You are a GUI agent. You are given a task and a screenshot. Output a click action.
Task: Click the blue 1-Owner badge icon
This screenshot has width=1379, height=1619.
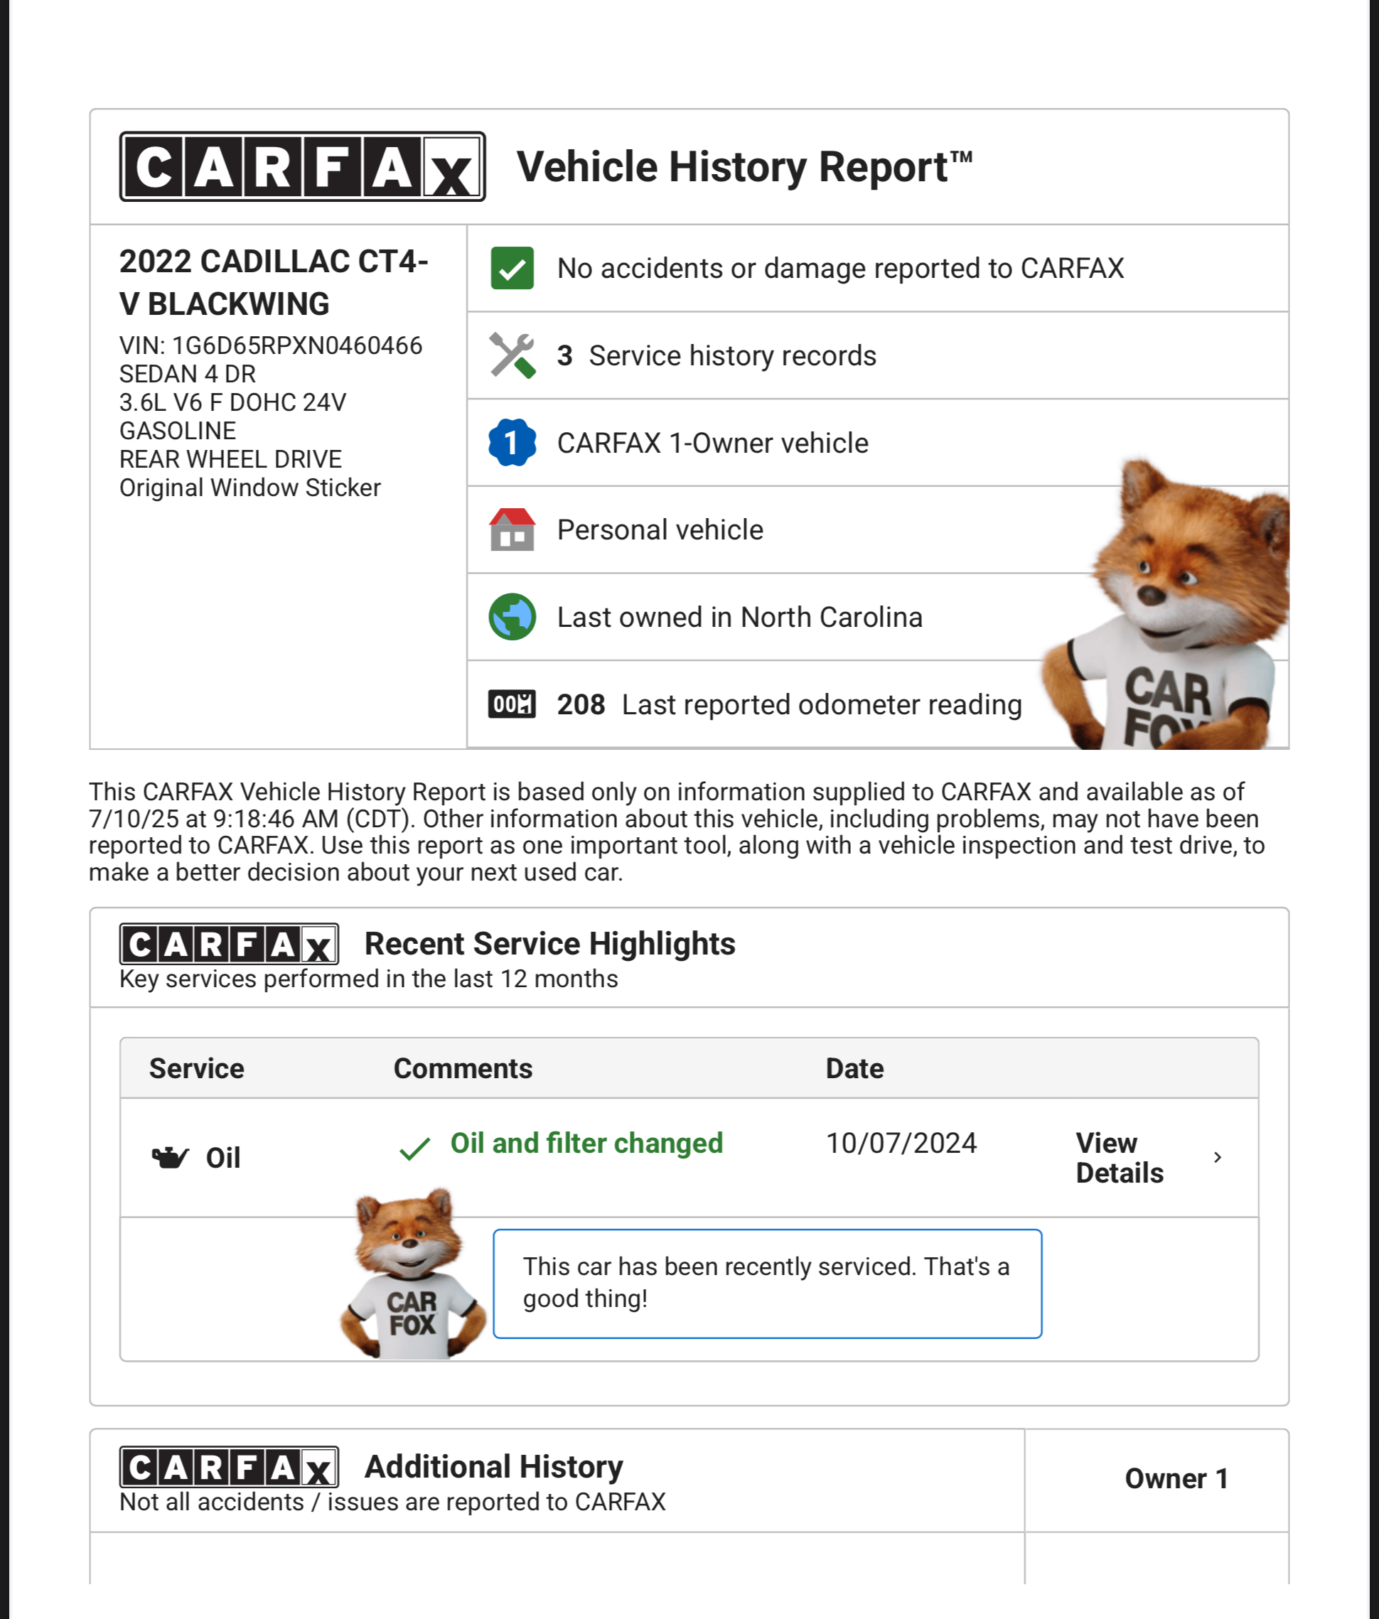(x=512, y=442)
